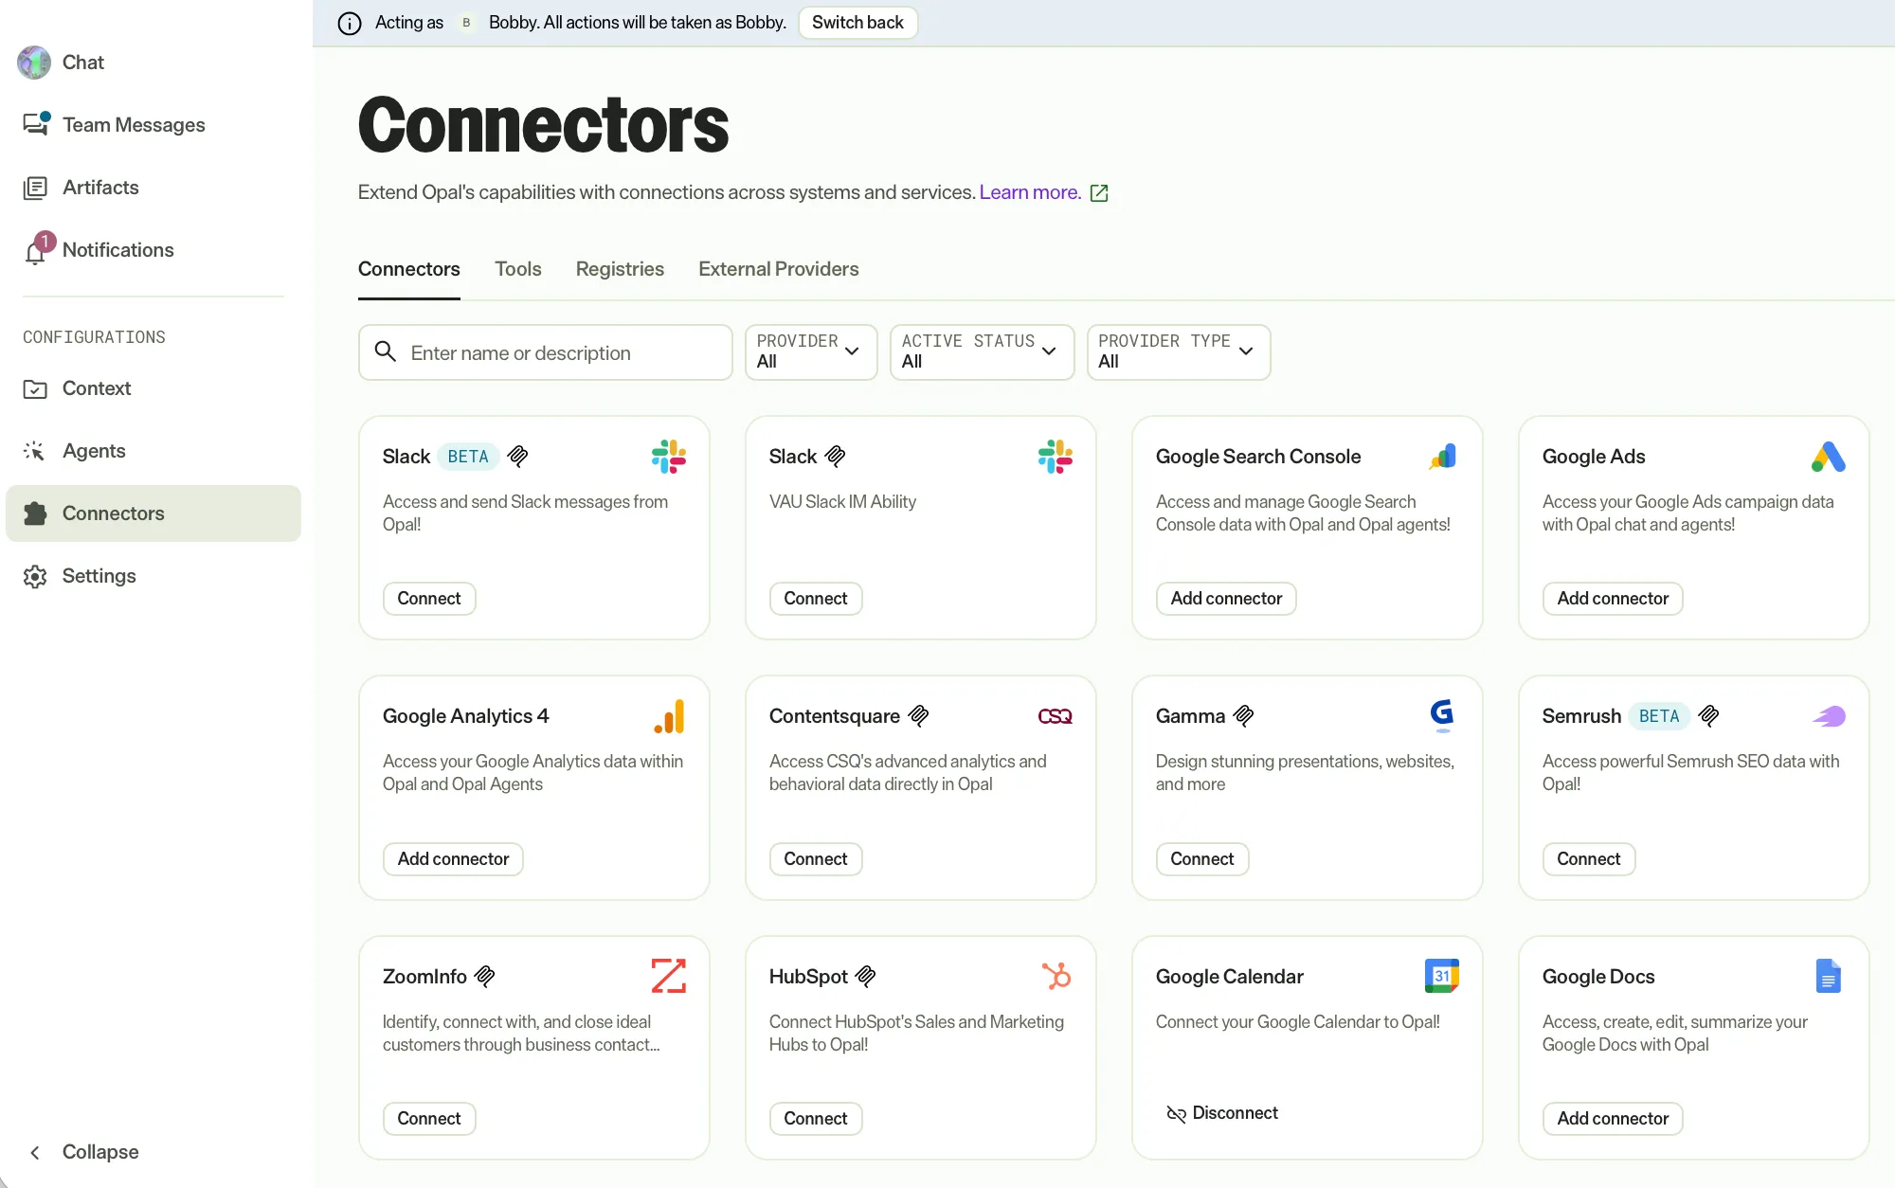
Task: Follow the Learn more link
Action: click(1030, 192)
